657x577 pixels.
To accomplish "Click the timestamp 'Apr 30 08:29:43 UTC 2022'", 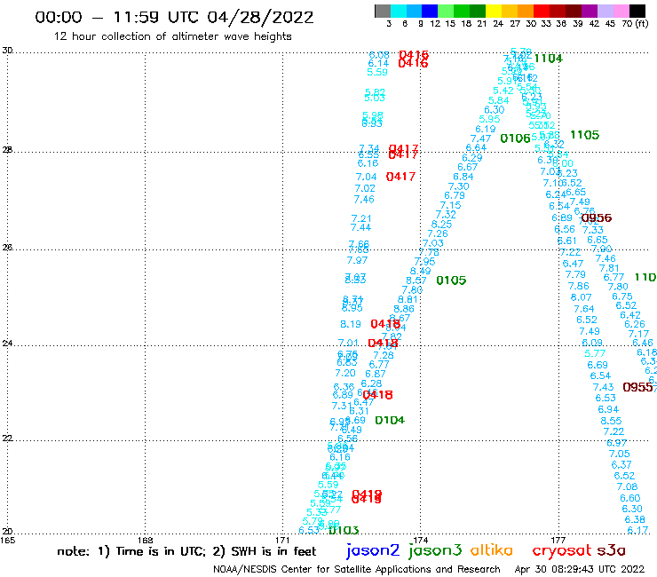I will pos(580,569).
